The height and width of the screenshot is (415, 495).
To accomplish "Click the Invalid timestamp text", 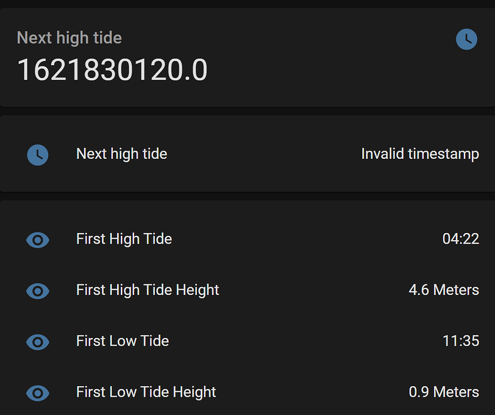I will click(420, 154).
